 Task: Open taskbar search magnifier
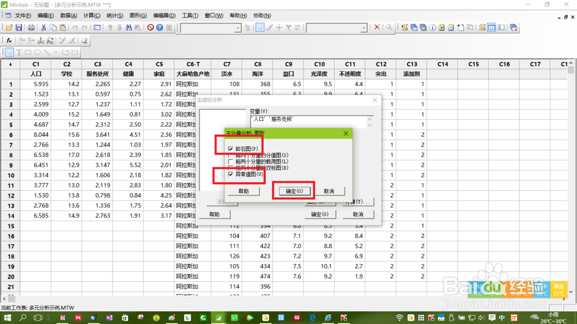pos(23,318)
